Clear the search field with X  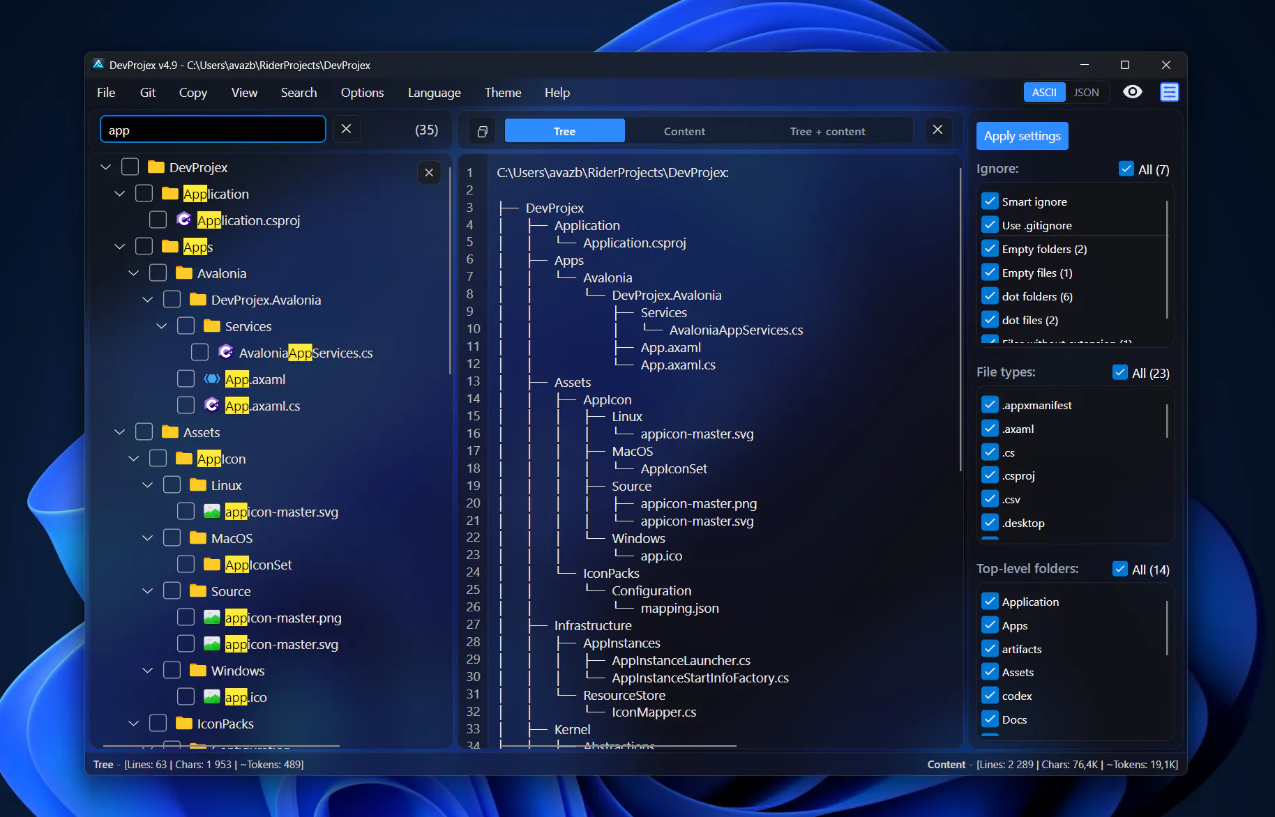coord(346,129)
